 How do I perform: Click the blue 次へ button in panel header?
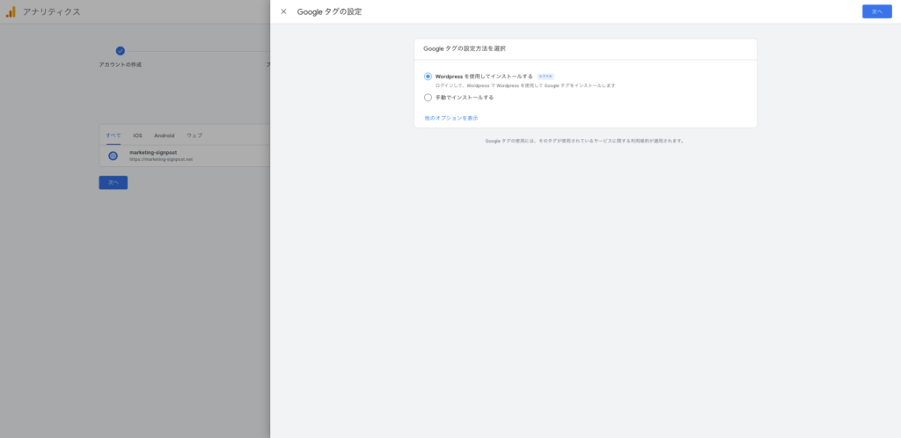point(877,11)
